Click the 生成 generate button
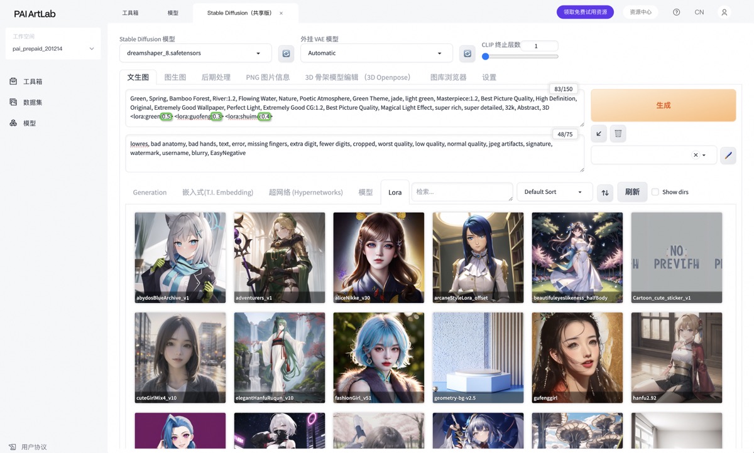The width and height of the screenshot is (754, 453). click(664, 105)
